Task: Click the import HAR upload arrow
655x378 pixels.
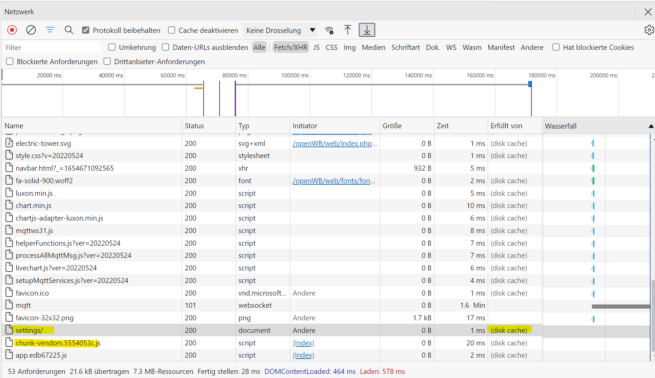Action: point(348,30)
